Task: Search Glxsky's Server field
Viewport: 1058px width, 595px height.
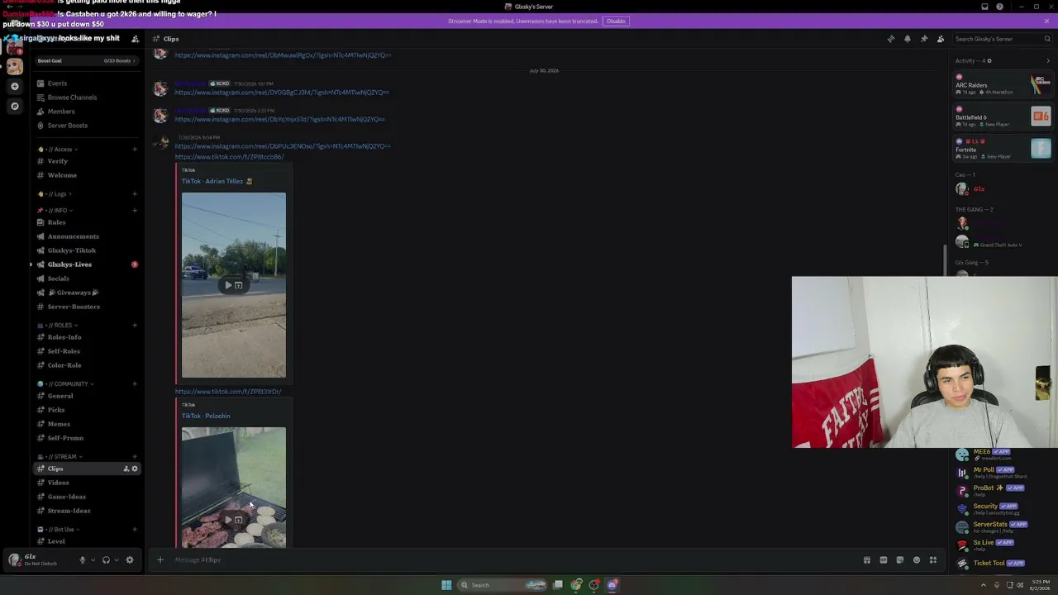Action: tap(1002, 39)
